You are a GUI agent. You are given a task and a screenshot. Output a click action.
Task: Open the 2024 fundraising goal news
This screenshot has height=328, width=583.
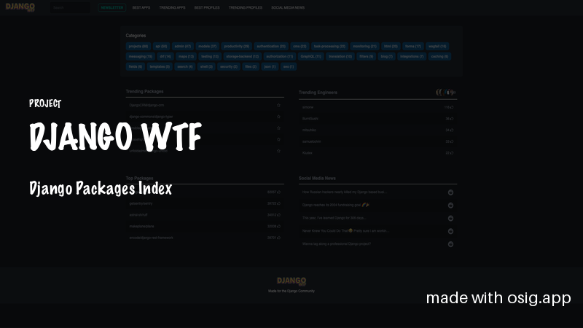(x=335, y=205)
